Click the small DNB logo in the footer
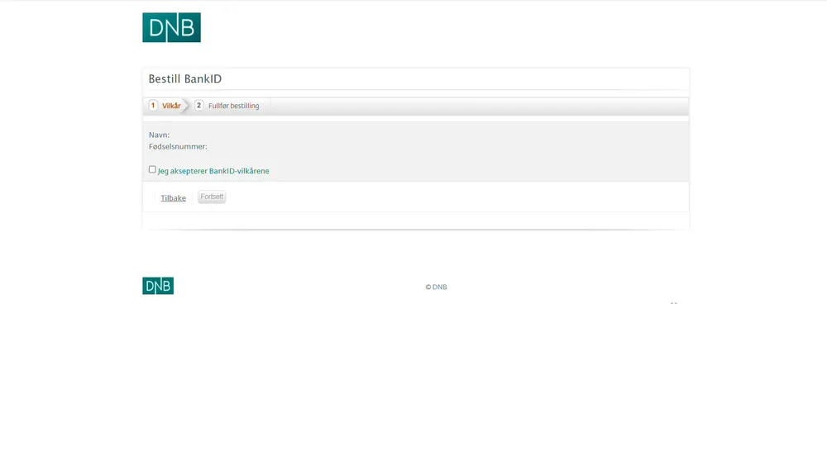The image size is (827, 465). pos(157,286)
